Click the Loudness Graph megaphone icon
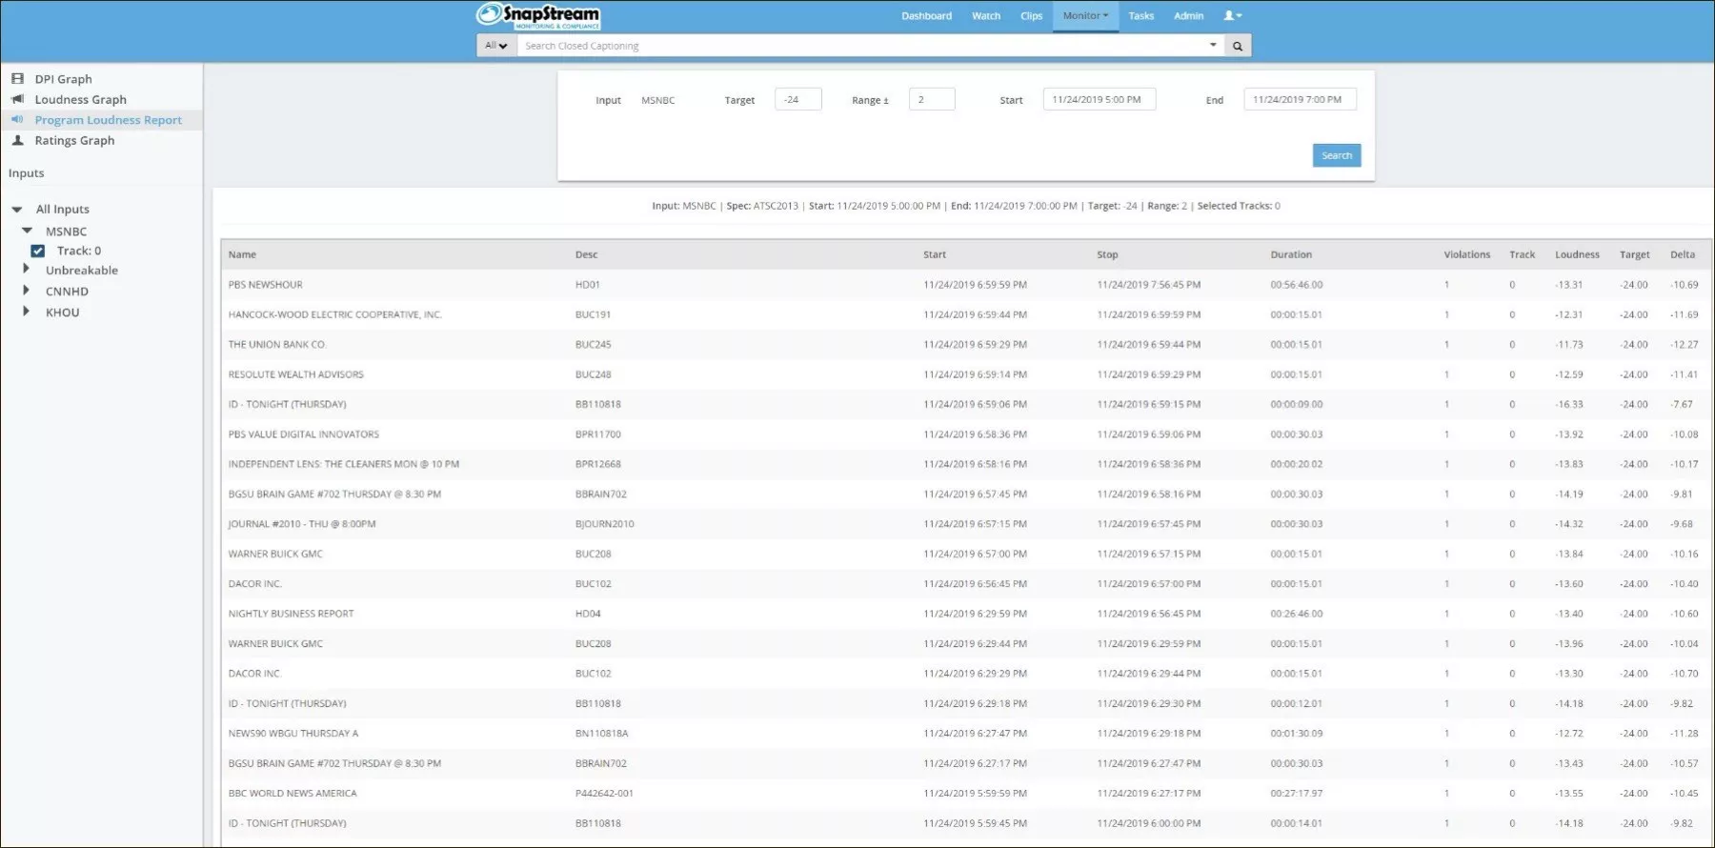This screenshot has height=848, width=1715. tap(17, 99)
